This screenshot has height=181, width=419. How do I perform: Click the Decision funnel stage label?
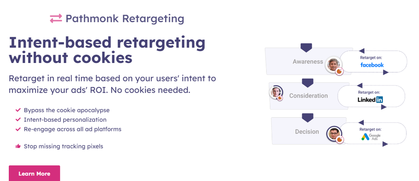click(x=307, y=131)
